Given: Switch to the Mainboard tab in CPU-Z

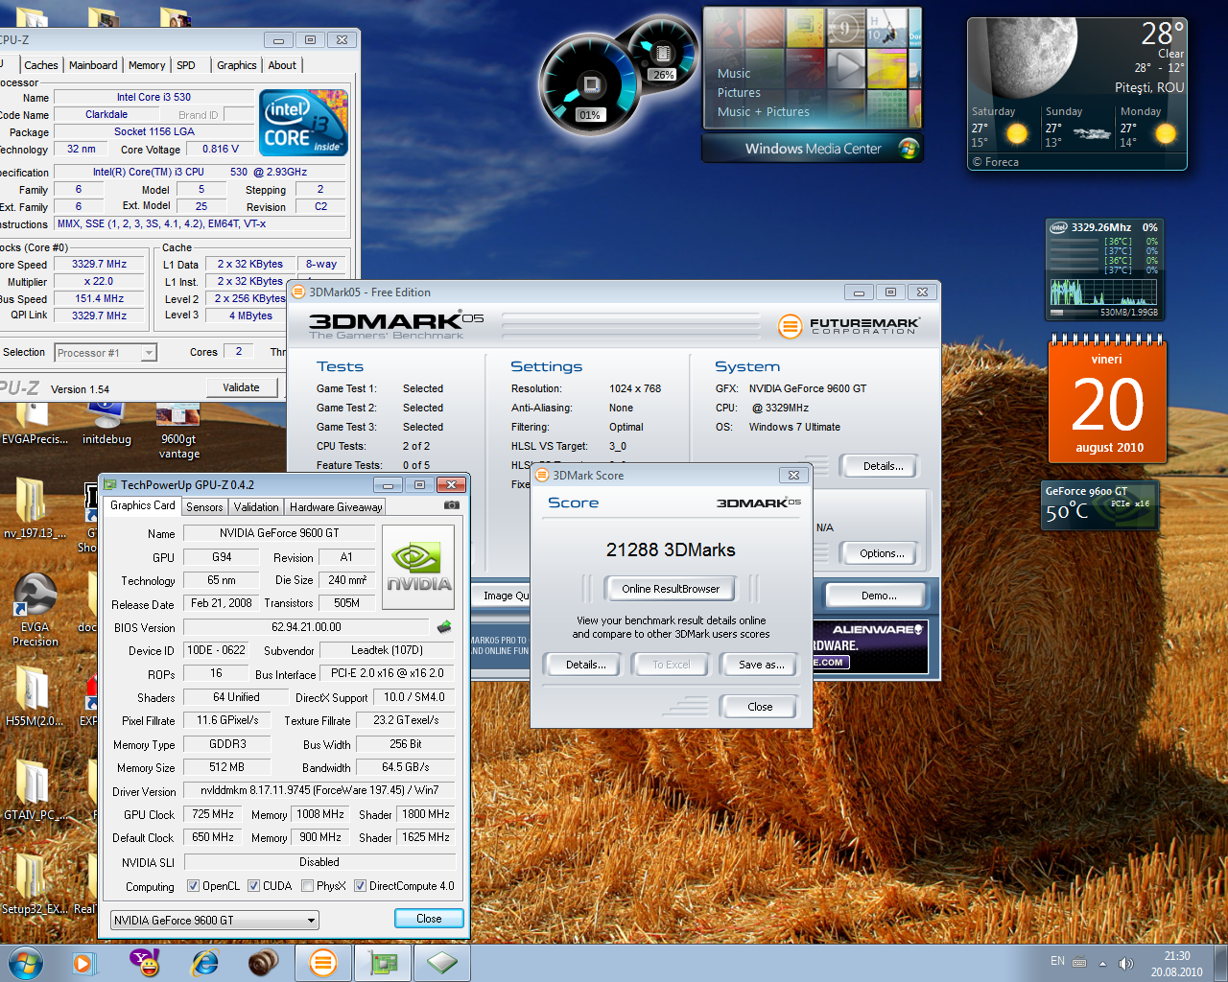Looking at the screenshot, I should [93, 65].
